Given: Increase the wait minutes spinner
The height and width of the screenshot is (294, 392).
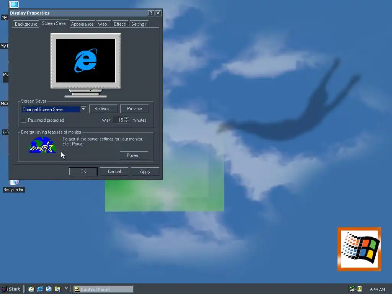Looking at the screenshot, I should (126, 119).
